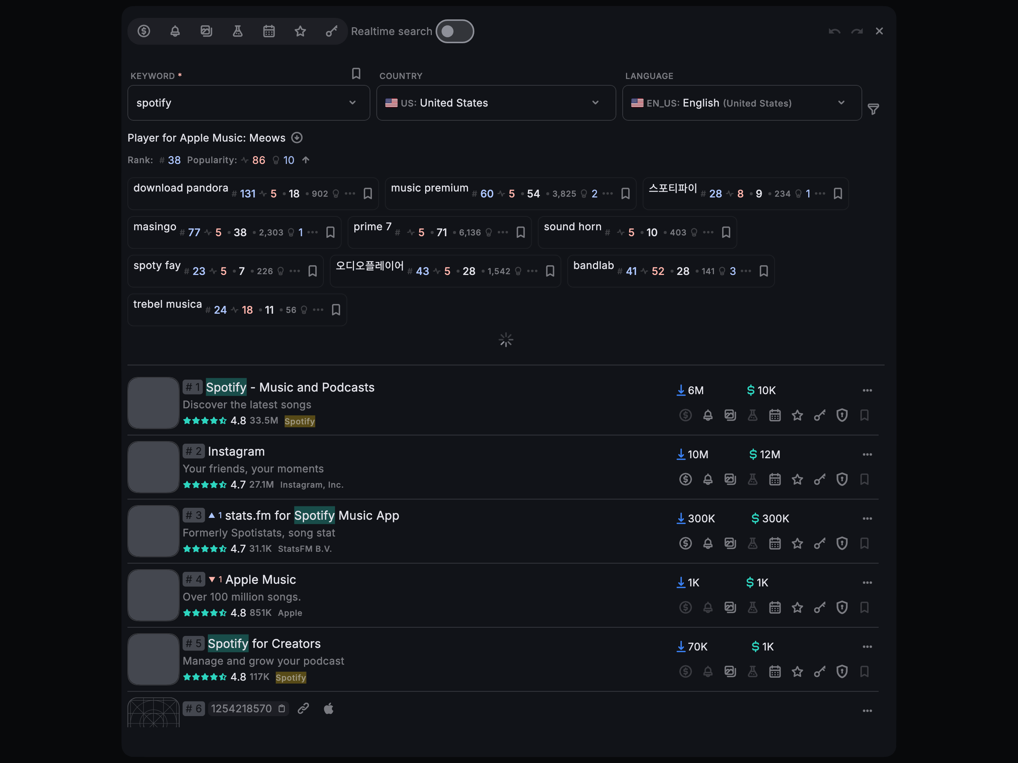Open the Instagram app title
This screenshot has width=1018, height=763.
click(236, 451)
